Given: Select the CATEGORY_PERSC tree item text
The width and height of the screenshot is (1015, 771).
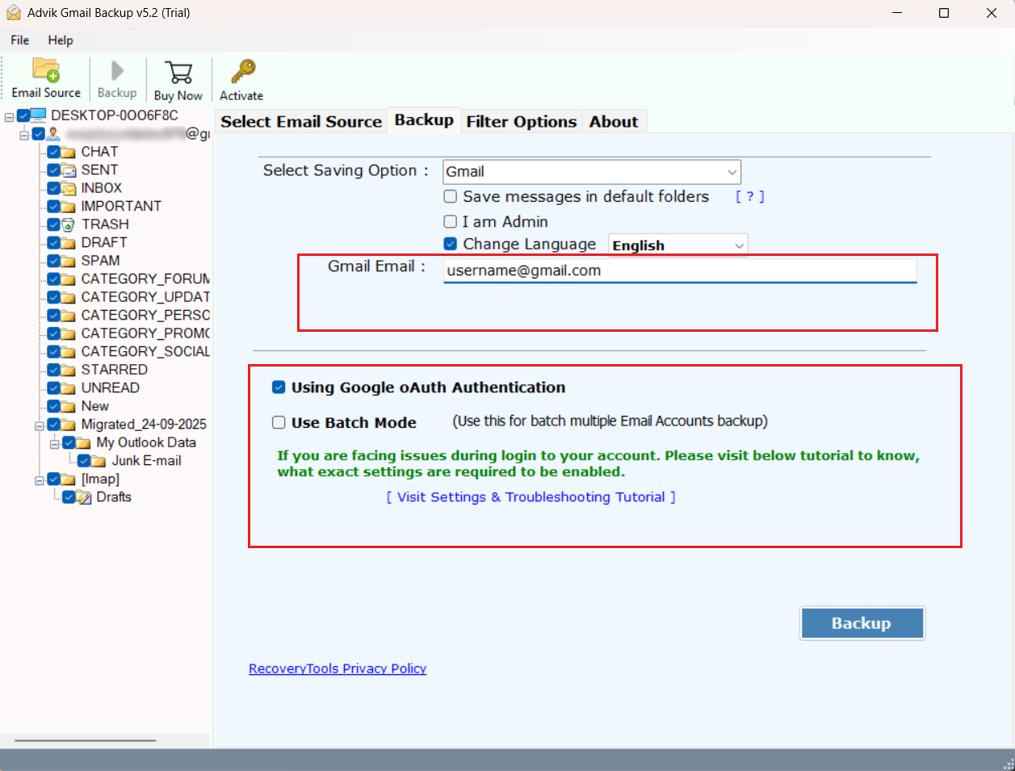Looking at the screenshot, I should coord(145,316).
